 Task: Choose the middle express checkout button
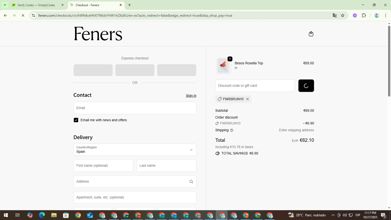135,70
